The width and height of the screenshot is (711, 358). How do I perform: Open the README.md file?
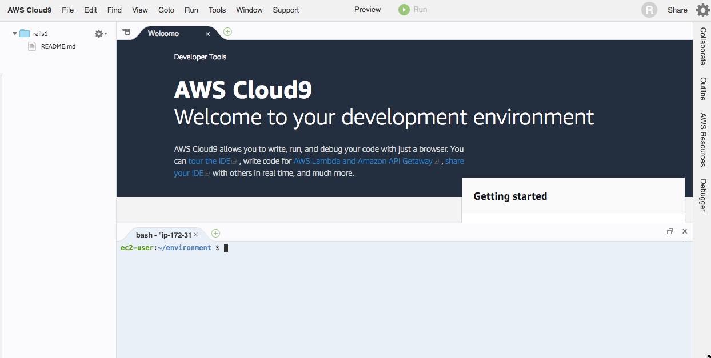pyautogui.click(x=58, y=46)
